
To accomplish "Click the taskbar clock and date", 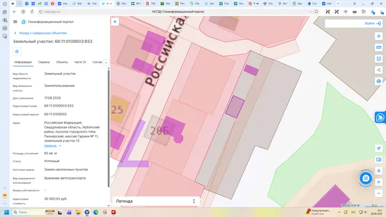I will click(x=376, y=212).
